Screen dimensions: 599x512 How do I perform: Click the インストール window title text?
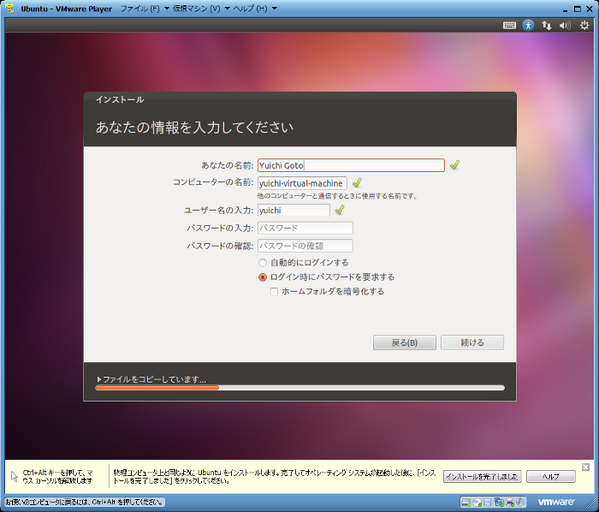[x=120, y=99]
